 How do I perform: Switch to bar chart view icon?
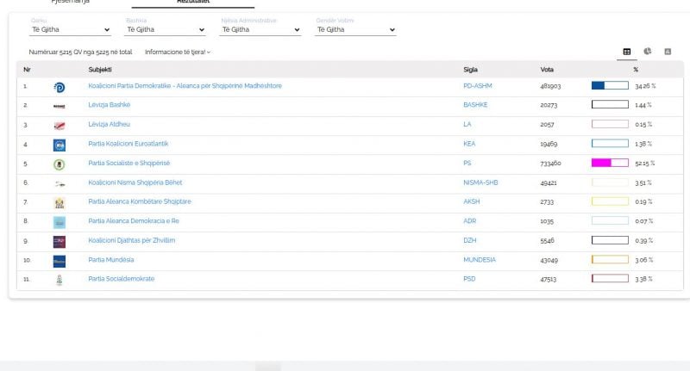tap(668, 52)
